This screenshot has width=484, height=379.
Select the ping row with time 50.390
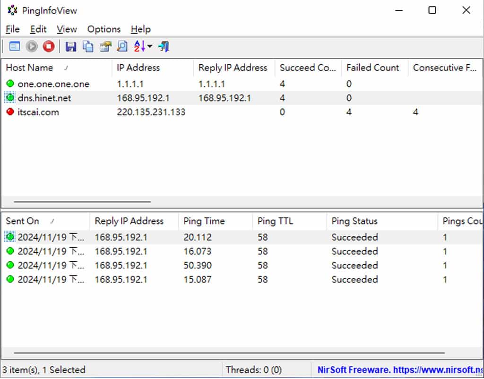pyautogui.click(x=198, y=266)
